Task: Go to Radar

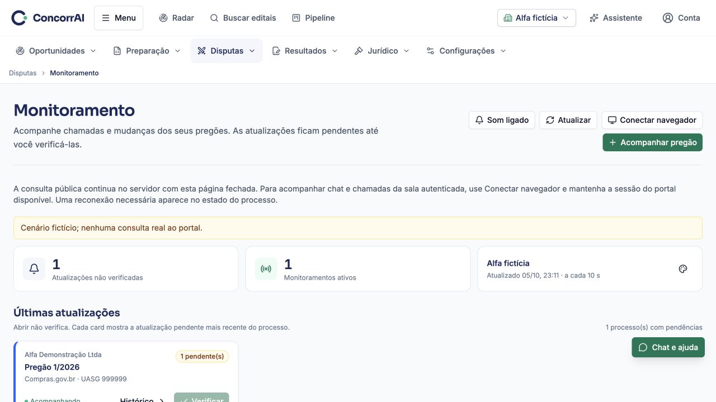Action: click(x=176, y=18)
